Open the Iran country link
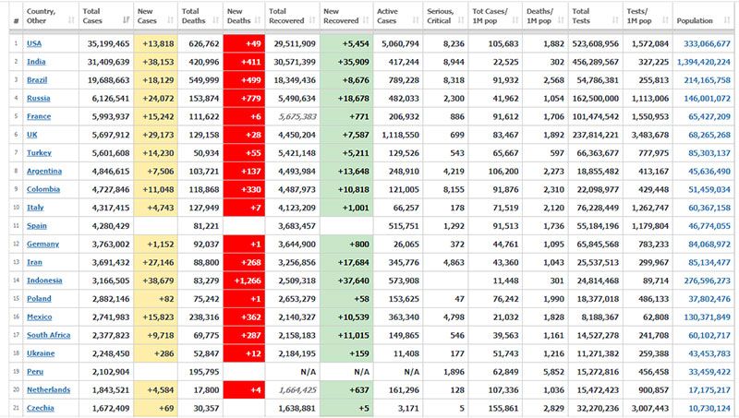 click(34, 262)
